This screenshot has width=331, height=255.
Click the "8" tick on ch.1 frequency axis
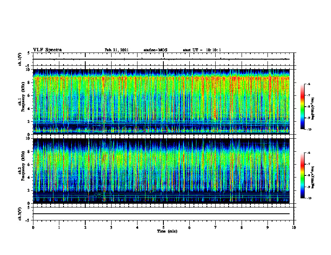(x=29, y=82)
